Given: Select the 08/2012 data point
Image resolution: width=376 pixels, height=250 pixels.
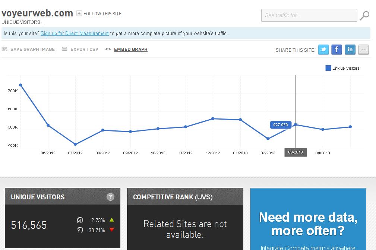Looking at the screenshot, I should [103, 130].
